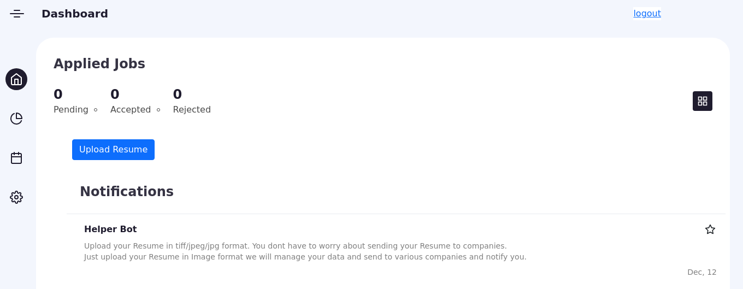Click the Applied Jobs heading
The height and width of the screenshot is (289, 743).
(x=99, y=64)
